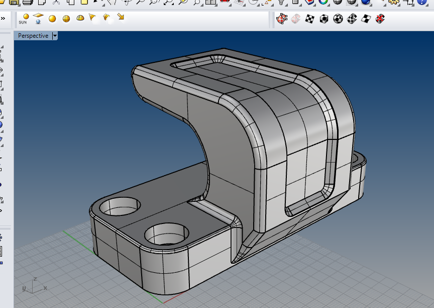Open the gear Options icon
Viewport: 434px width, 308px height.
tap(394, 2)
